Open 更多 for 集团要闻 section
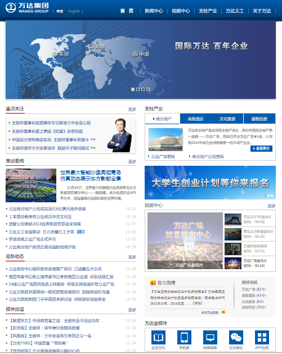 click(132, 161)
